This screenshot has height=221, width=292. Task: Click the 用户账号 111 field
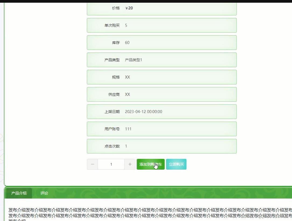point(161,129)
